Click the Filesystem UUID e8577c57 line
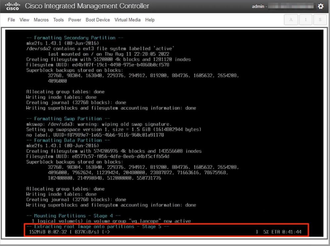The image size is (330, 246). click(98, 157)
